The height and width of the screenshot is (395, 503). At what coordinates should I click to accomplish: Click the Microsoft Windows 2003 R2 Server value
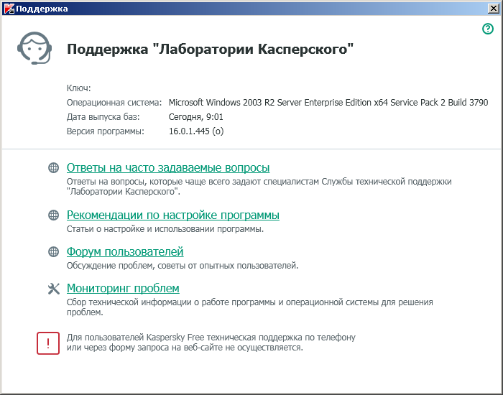328,103
